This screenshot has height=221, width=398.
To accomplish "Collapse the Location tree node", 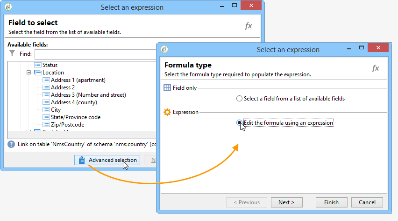I will pos(29,73).
